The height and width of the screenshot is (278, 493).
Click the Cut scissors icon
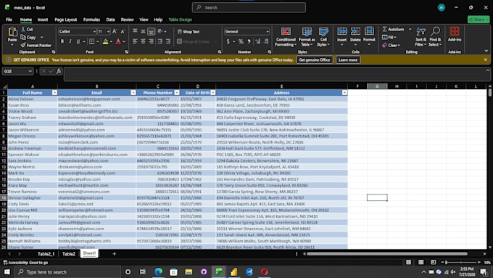click(x=23, y=29)
